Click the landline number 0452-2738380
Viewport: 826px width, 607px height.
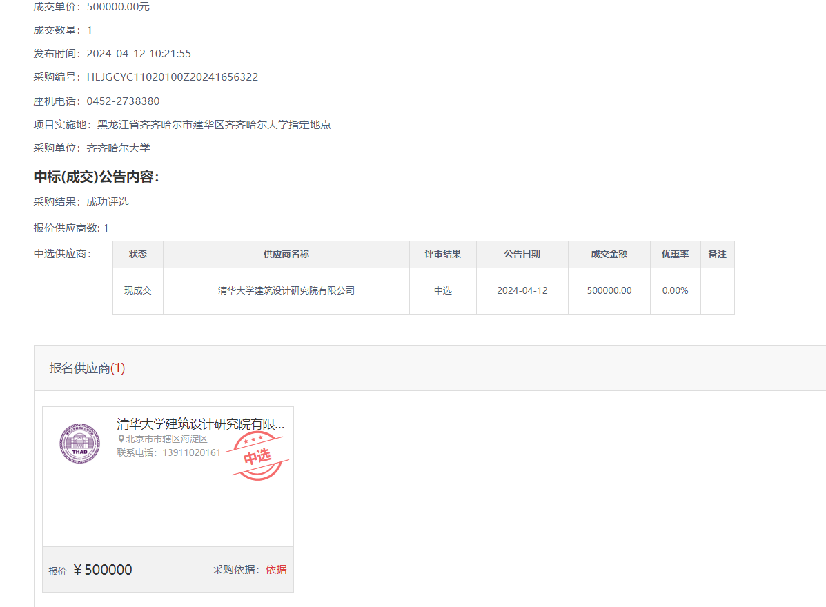(x=123, y=101)
